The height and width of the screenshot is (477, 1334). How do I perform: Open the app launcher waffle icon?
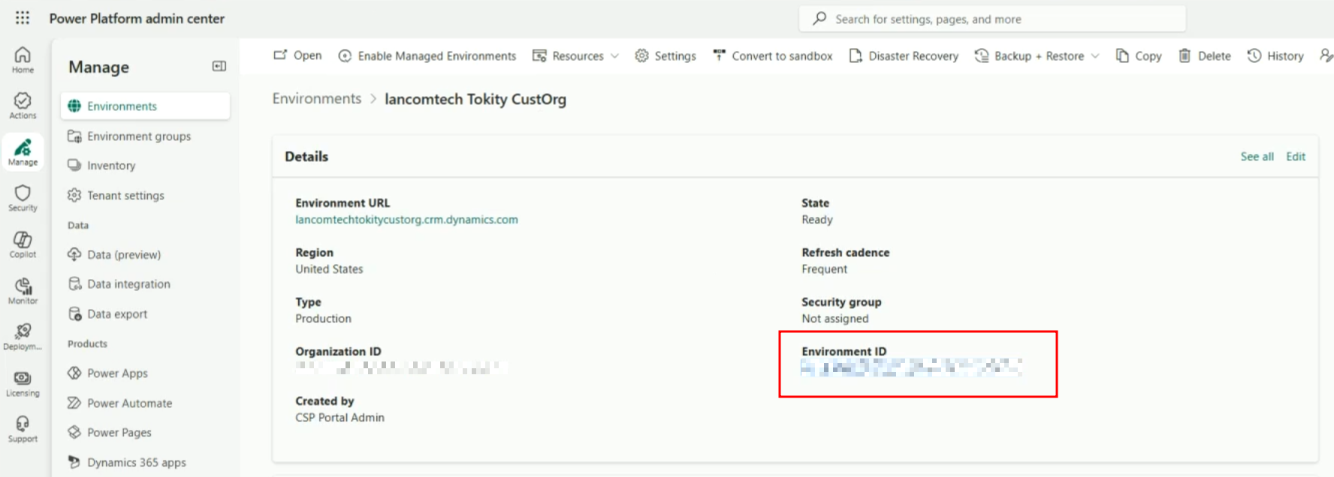[x=23, y=18]
